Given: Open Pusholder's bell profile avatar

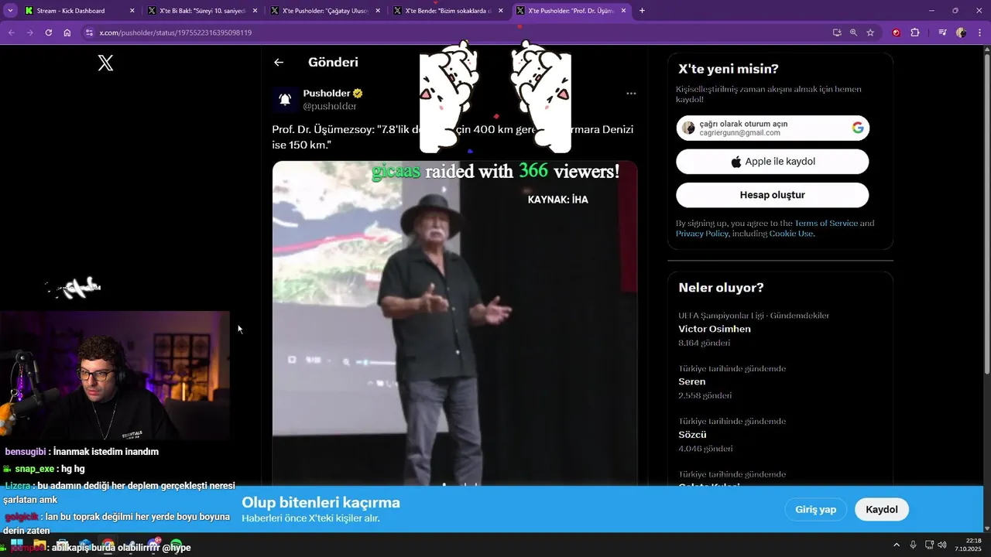Looking at the screenshot, I should (285, 99).
